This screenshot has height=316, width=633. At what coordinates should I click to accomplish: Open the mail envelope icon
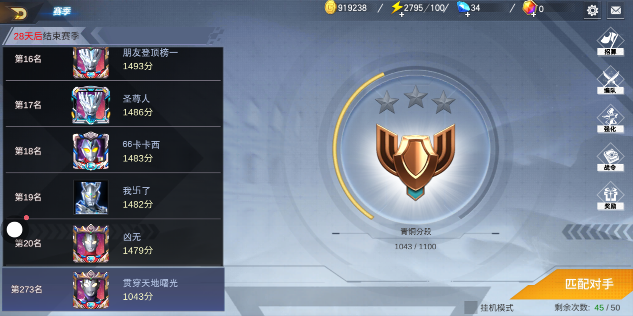tap(616, 10)
